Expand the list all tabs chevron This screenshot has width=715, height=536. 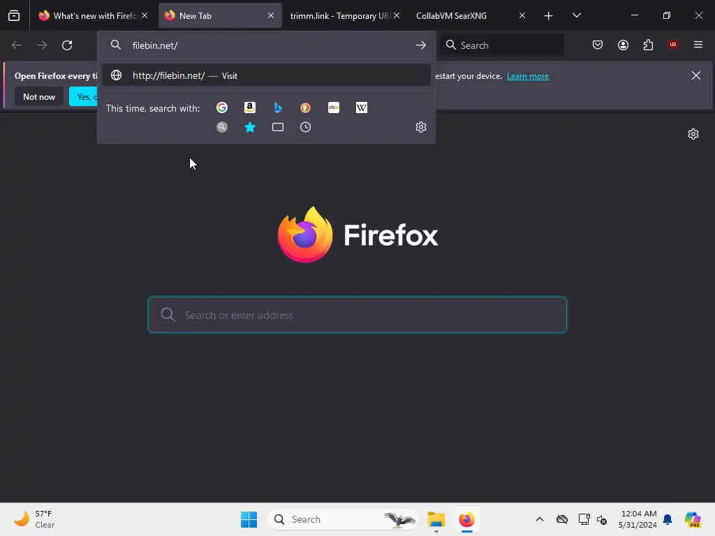tap(576, 15)
